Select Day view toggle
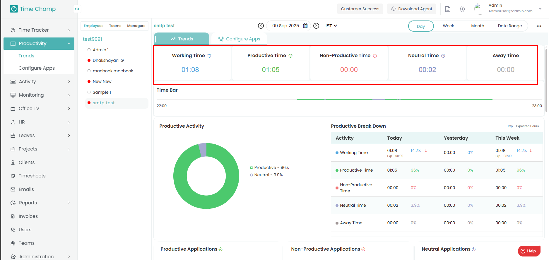549x260 pixels. pyautogui.click(x=421, y=26)
